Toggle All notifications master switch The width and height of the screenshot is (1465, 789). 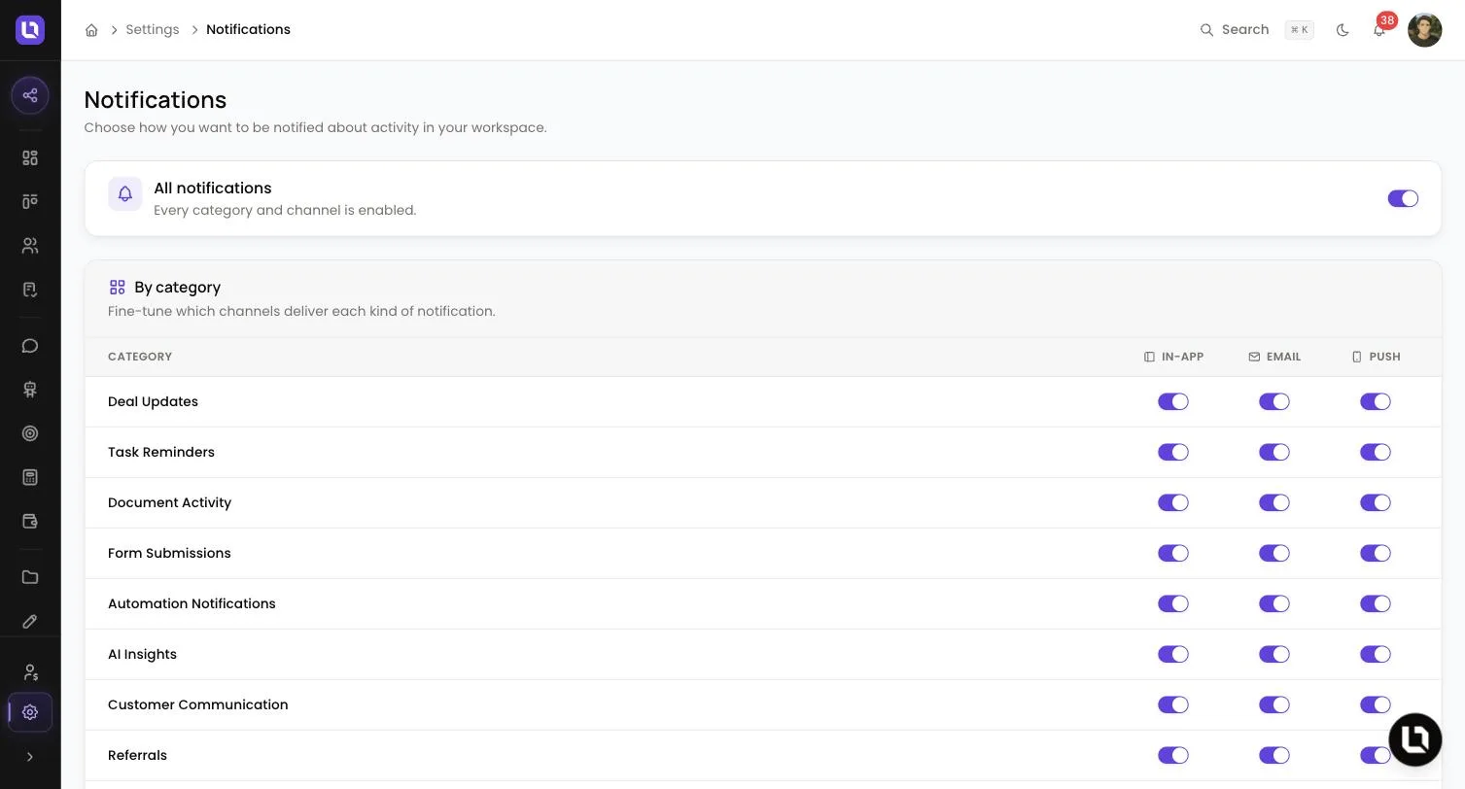click(x=1403, y=198)
